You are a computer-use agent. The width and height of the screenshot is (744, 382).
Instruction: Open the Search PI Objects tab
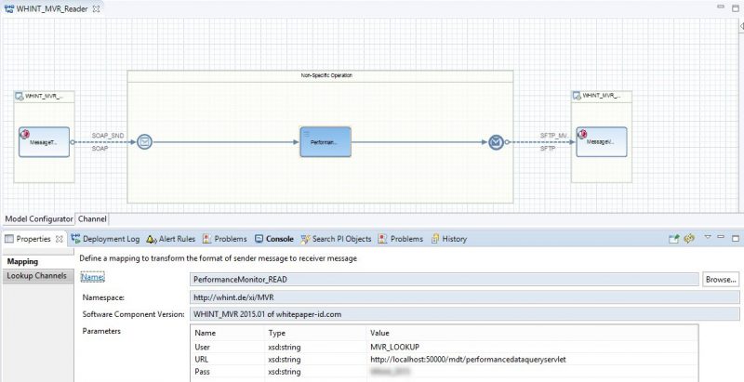click(335, 239)
